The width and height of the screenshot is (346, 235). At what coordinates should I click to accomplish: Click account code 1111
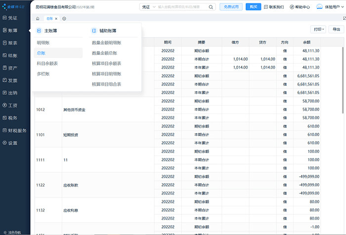click(41, 160)
